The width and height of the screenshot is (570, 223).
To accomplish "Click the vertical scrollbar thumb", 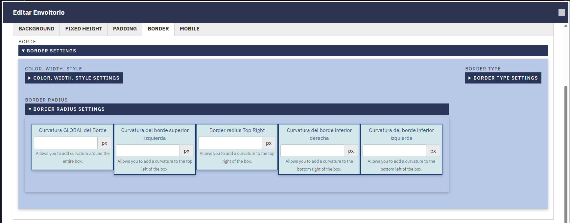I will point(566,154).
